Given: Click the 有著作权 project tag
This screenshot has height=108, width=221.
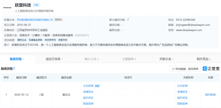Looking at the screenshot, I should click(x=63, y=40).
